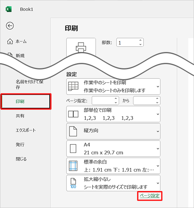The height and width of the screenshot is (208, 194).
Task: Decrement the end page value after から
Action: click(157, 102)
